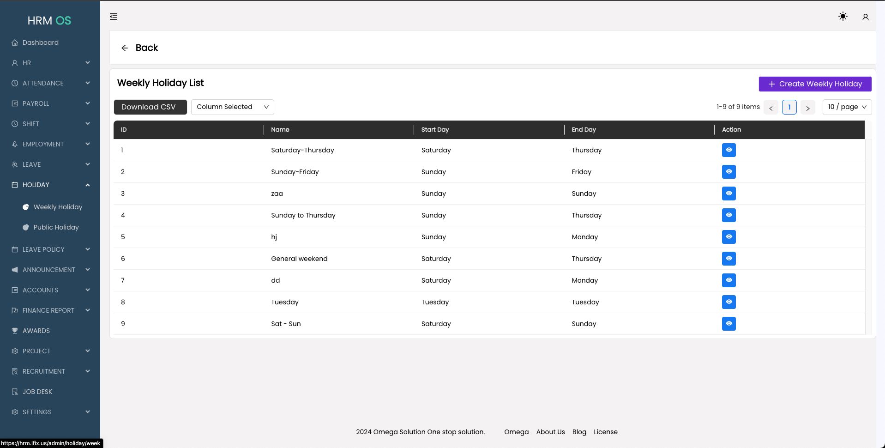The width and height of the screenshot is (885, 448).
Task: Click the HRM OS logo
Action: click(x=49, y=20)
